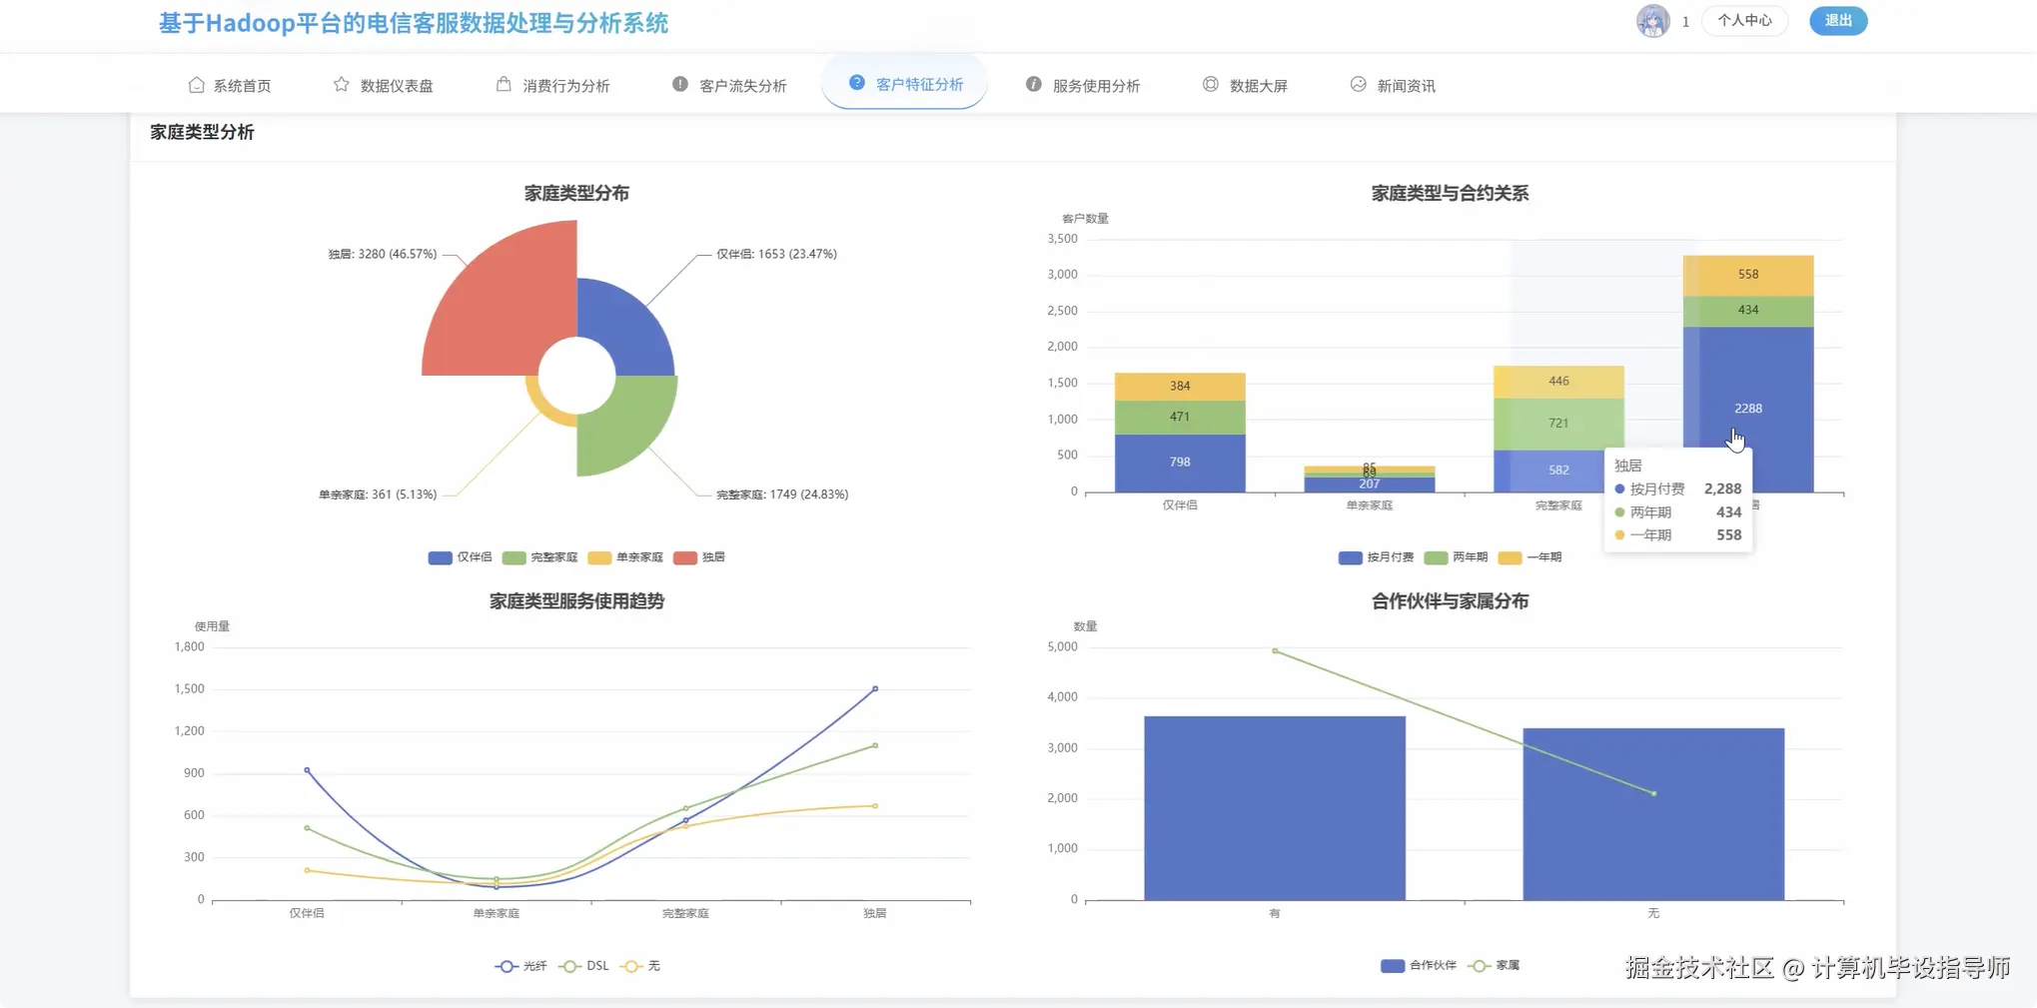Toggle 合作伙伴 legend in partner chart
The width and height of the screenshot is (2037, 1008).
click(x=1419, y=966)
